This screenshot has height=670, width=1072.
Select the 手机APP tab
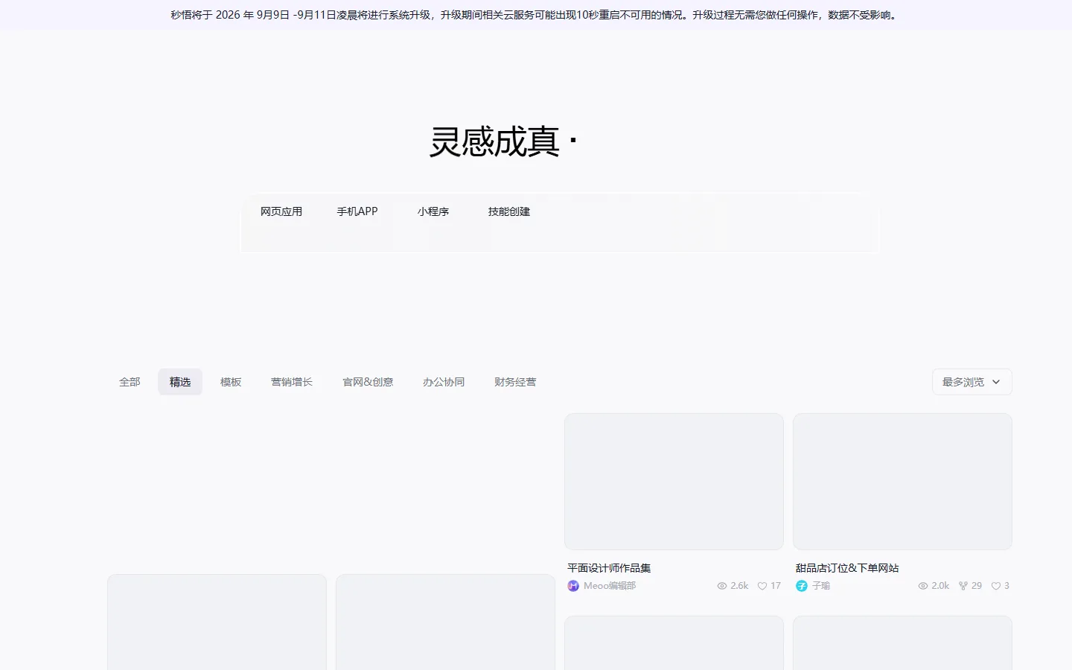click(357, 211)
